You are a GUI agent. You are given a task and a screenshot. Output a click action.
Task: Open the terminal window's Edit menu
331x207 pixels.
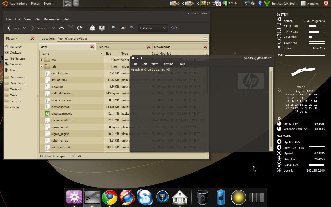point(144,64)
